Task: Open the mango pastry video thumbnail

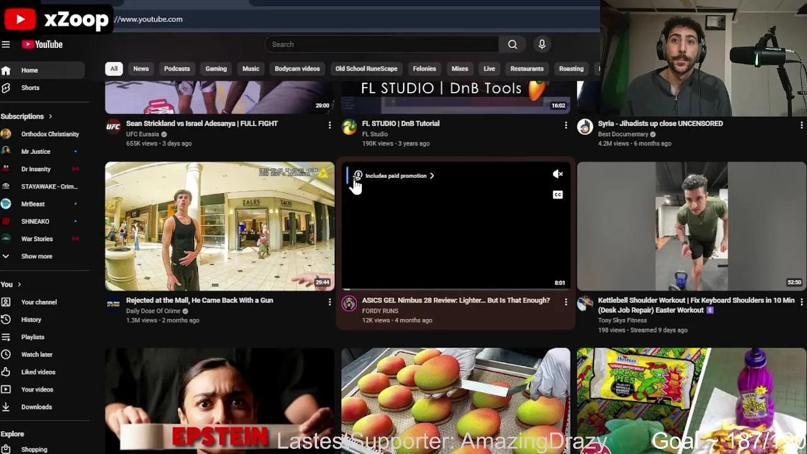Action: click(x=456, y=400)
